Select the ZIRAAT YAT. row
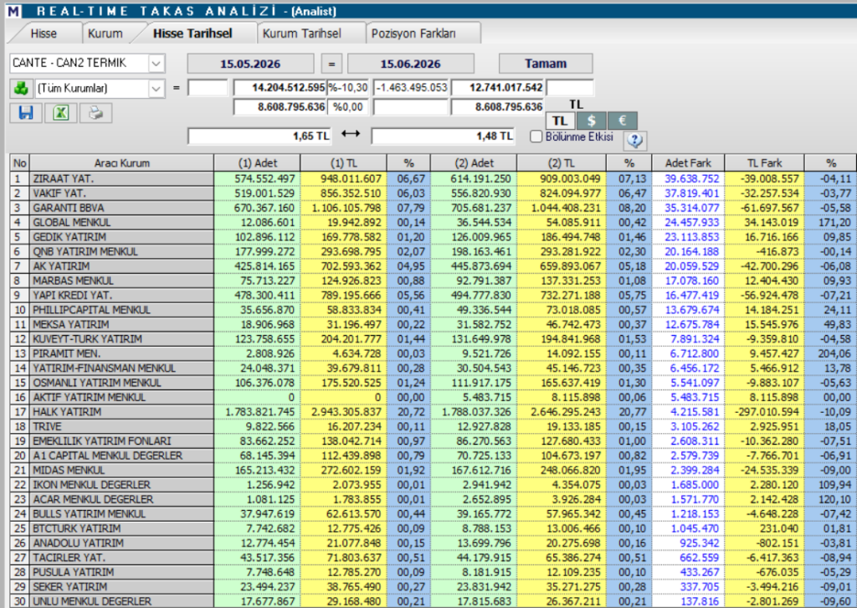Viewport: 857px width, 608px height. point(433,178)
